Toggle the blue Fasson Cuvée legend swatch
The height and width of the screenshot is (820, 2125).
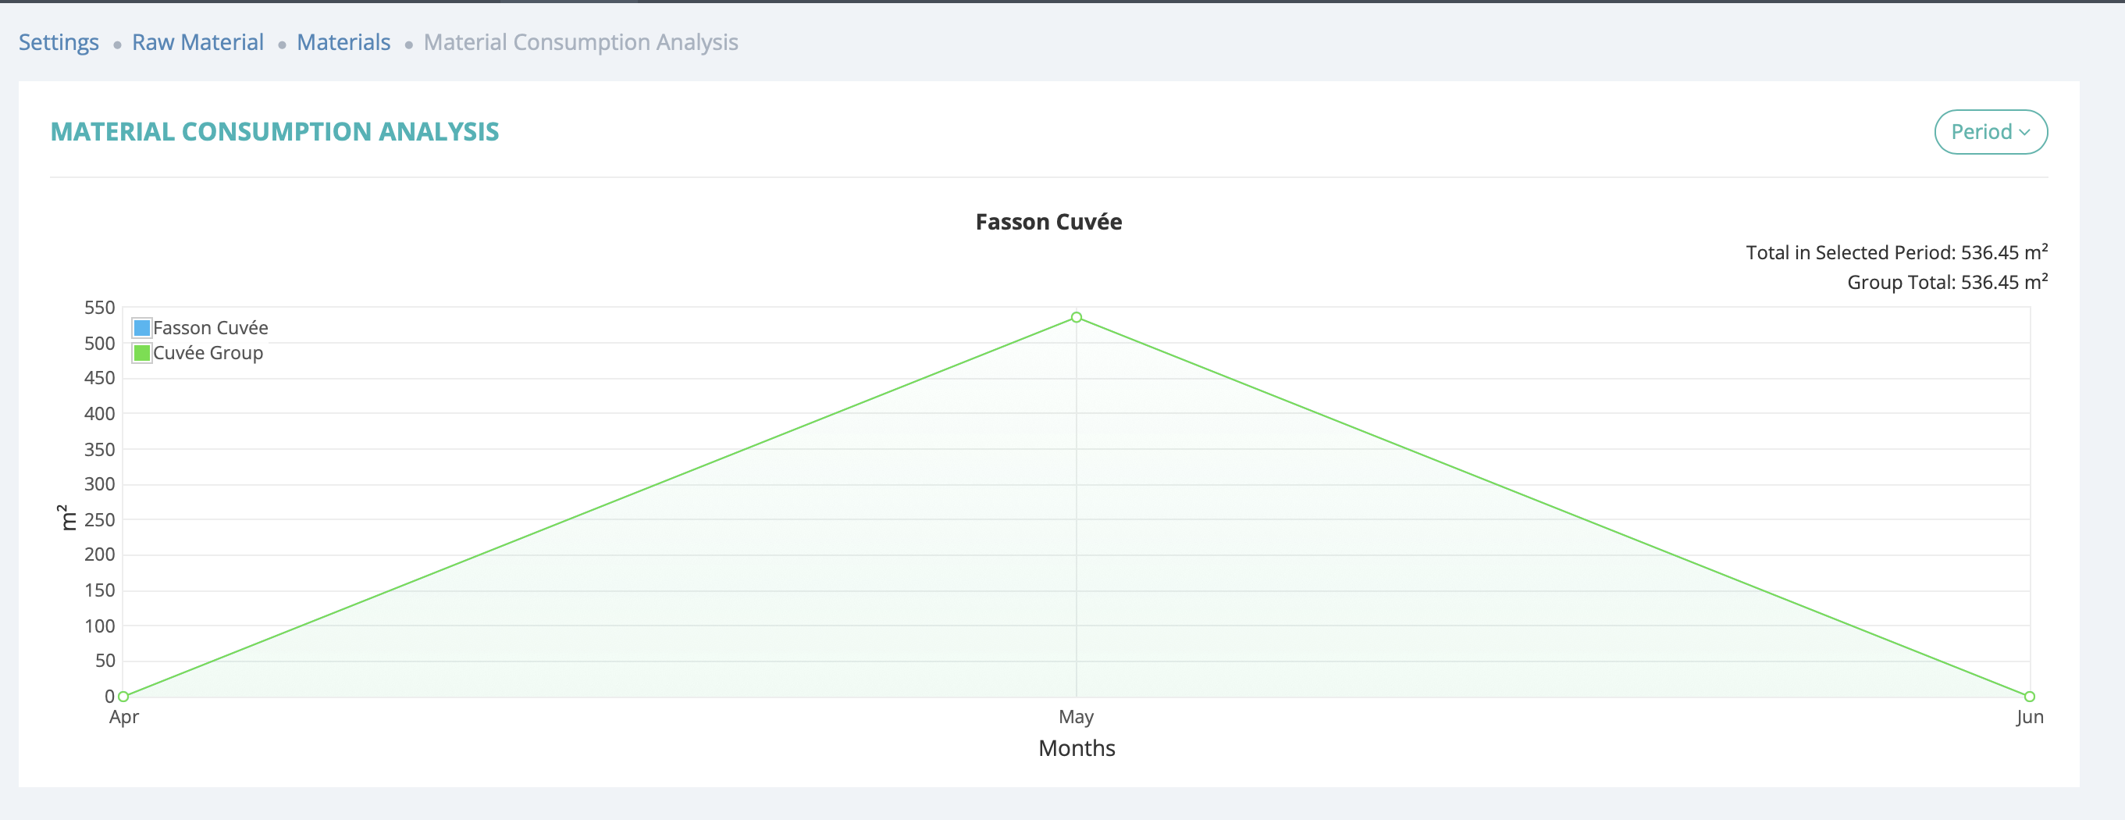coord(142,328)
